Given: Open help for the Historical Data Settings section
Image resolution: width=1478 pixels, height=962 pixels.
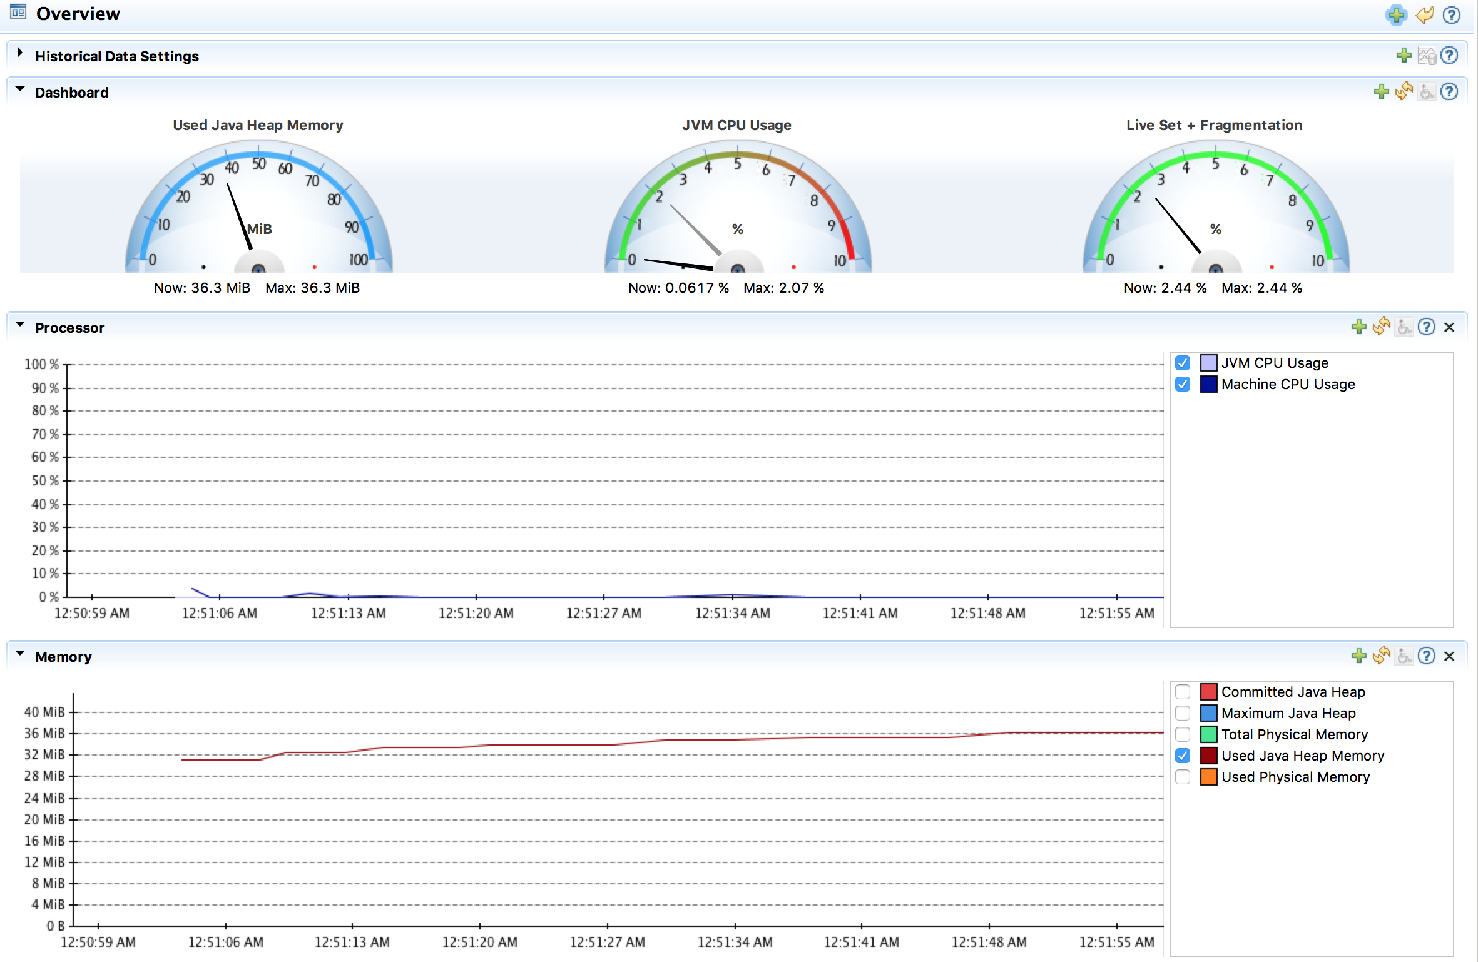Looking at the screenshot, I should click(x=1449, y=56).
